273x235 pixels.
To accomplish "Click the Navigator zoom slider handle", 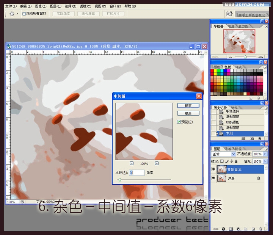I will click(x=245, y=57).
